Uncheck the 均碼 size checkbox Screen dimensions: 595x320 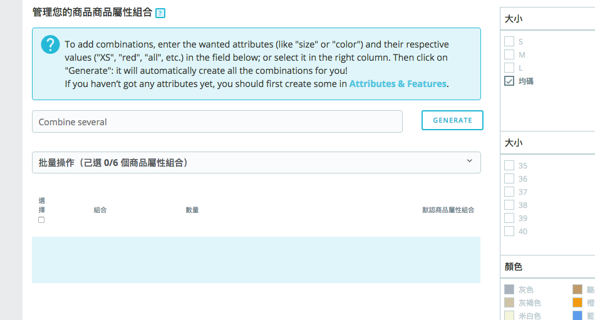[x=509, y=81]
